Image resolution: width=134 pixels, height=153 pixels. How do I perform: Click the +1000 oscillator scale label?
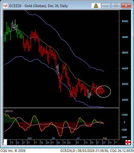[124, 115]
